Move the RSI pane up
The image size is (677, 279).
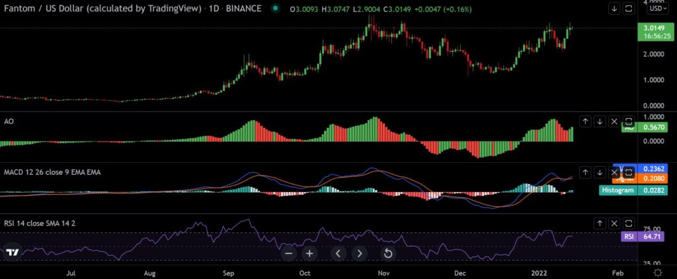pos(600,223)
